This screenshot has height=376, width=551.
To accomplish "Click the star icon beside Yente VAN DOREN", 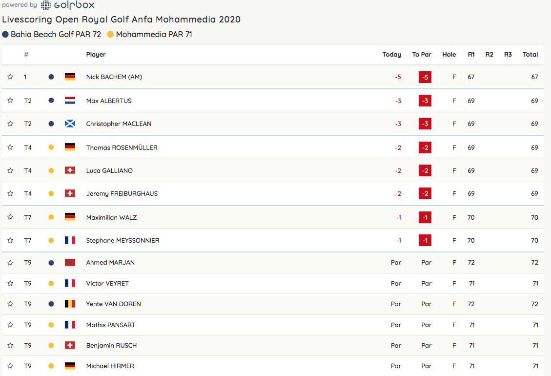I will tap(10, 304).
